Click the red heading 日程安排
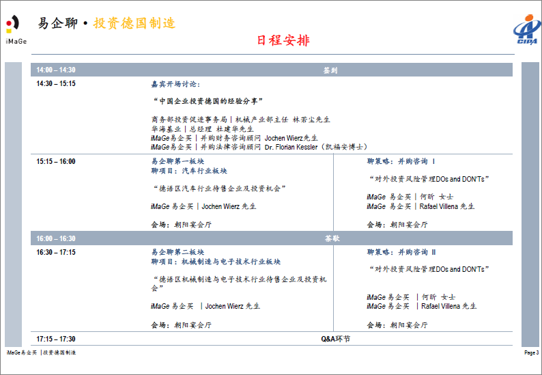 coord(283,41)
